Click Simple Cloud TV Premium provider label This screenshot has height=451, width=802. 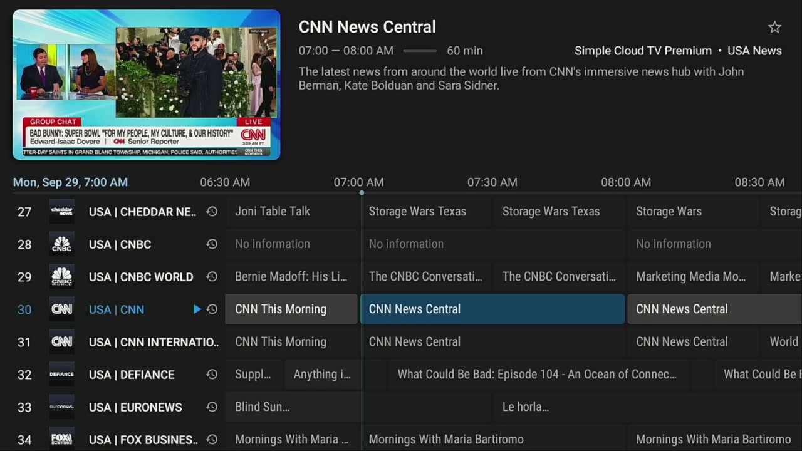click(643, 51)
